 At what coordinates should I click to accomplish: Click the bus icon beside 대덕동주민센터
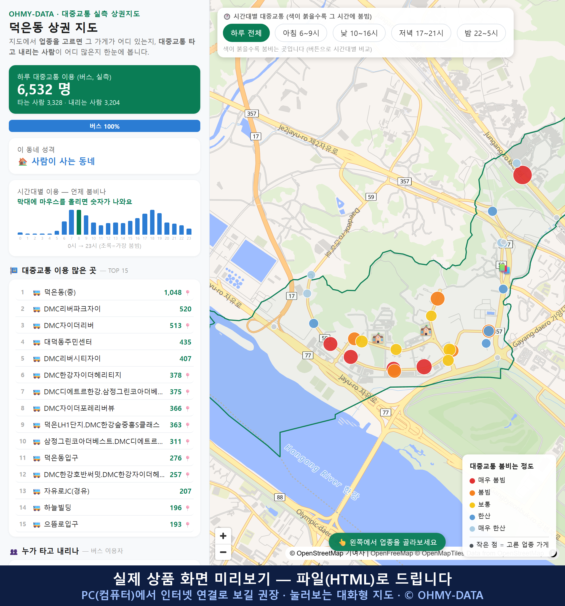[36, 342]
